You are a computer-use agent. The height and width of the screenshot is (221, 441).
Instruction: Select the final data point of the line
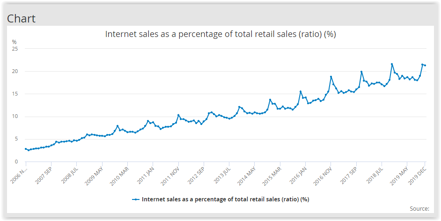425,65
